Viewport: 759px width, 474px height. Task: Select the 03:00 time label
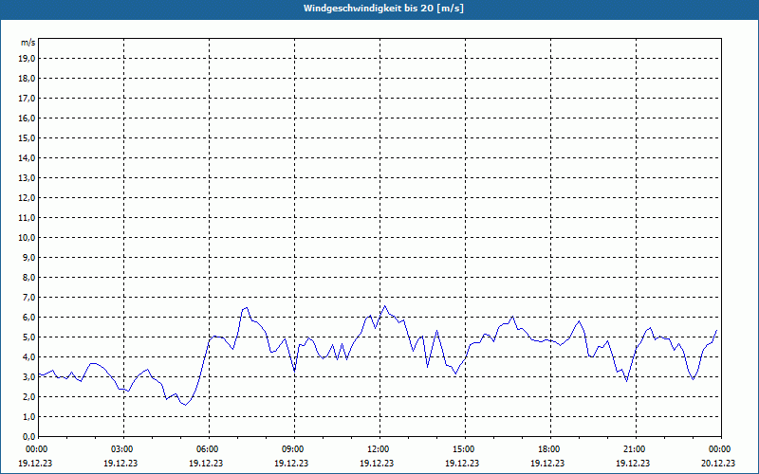click(x=123, y=449)
